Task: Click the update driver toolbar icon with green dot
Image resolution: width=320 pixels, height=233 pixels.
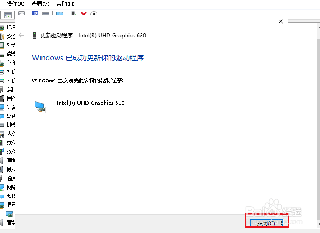Action: [x=73, y=13]
